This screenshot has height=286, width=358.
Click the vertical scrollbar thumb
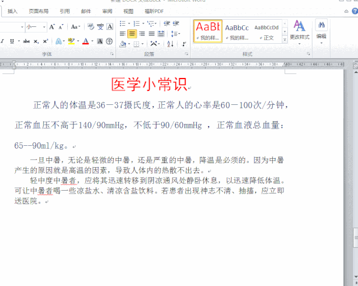(x=356, y=238)
